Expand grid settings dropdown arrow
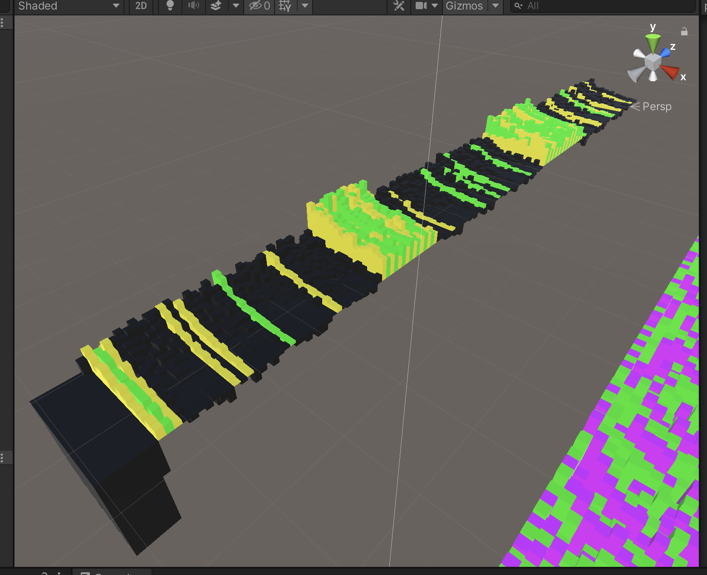707x575 pixels. [305, 6]
